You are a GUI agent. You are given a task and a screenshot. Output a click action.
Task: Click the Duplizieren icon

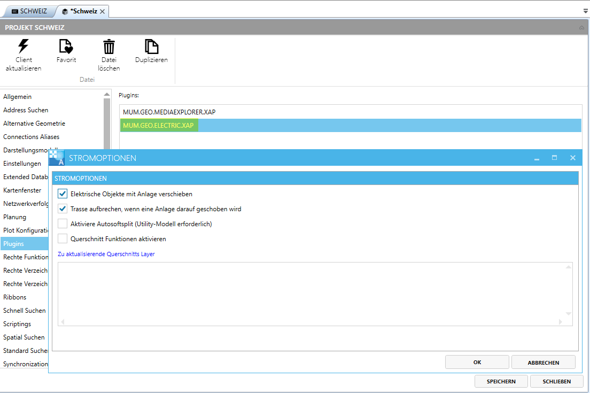tap(151, 47)
